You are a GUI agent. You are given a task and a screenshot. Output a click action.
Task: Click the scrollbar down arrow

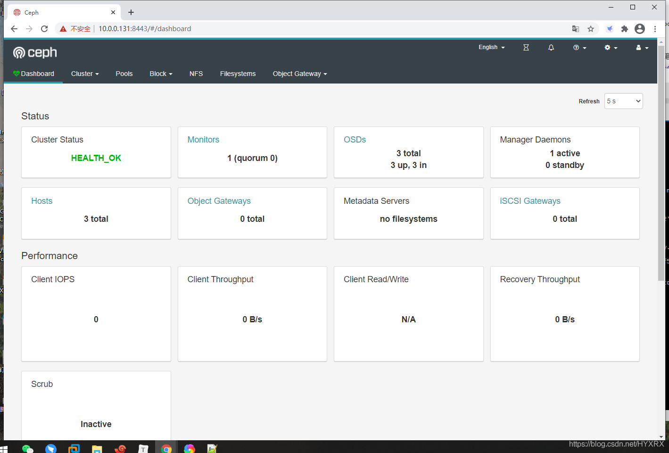(x=661, y=437)
